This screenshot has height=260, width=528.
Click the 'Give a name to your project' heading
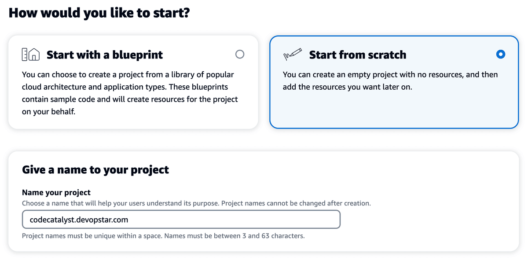click(95, 169)
